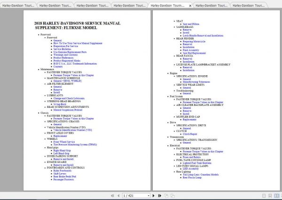Viewport: 282px width, 200px height.
Task: Open Tail Lamp Lens: Canadian Models
Action: coord(201,175)
